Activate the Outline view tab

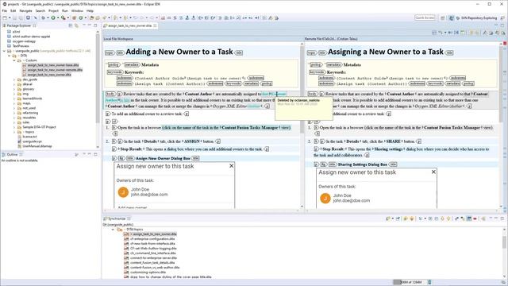click(12, 155)
